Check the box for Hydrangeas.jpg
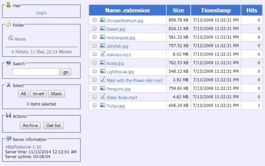This screenshot has width=265, height=166. (95, 37)
